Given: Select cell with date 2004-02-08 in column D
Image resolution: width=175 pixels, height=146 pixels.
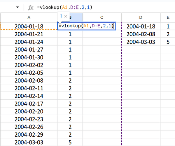Looking at the screenshot, I should (x=141, y=34).
